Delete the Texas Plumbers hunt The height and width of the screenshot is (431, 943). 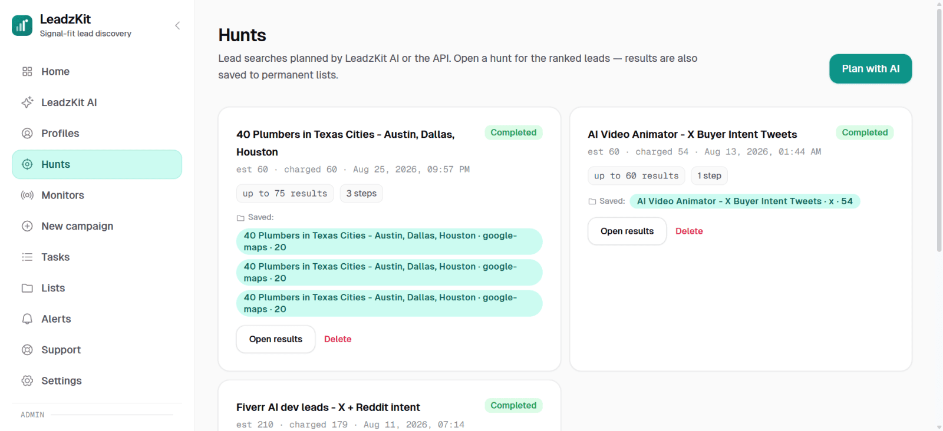[x=338, y=339]
